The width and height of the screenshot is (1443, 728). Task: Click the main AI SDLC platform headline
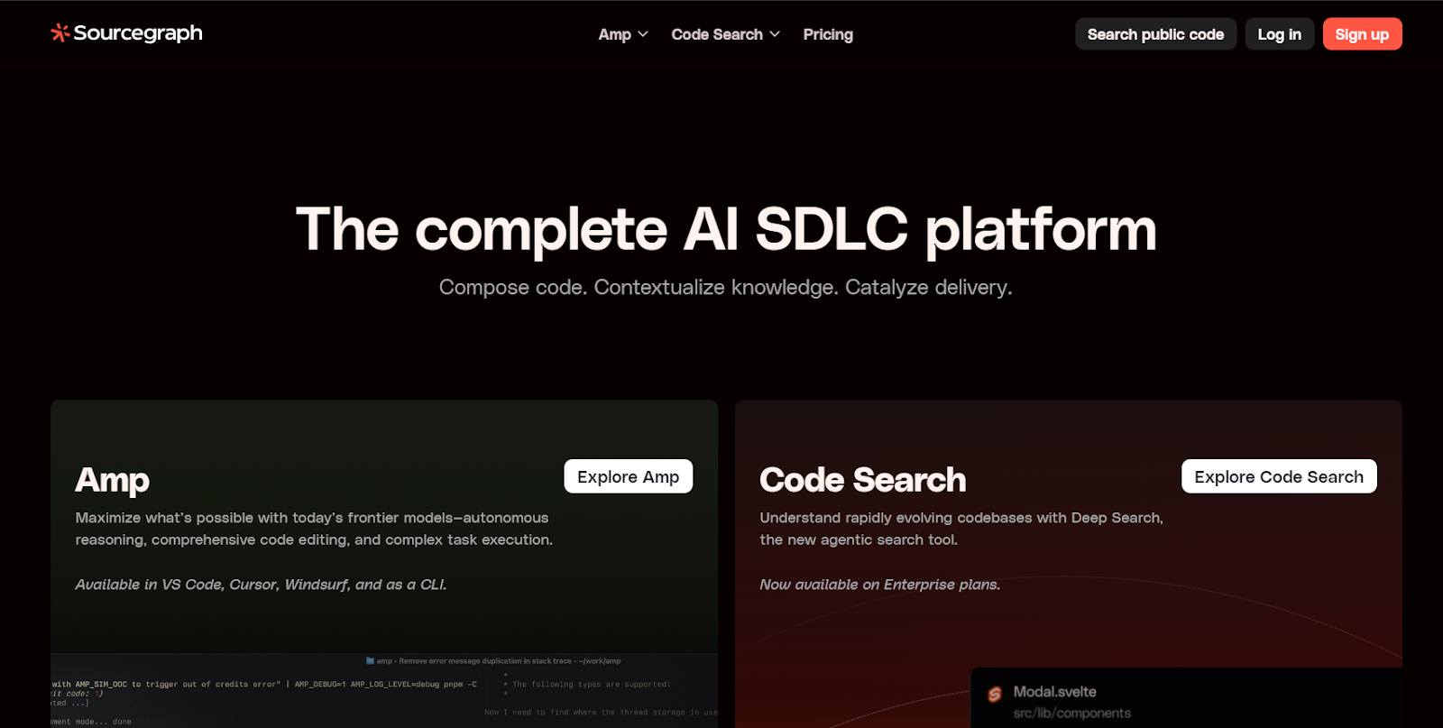click(726, 229)
